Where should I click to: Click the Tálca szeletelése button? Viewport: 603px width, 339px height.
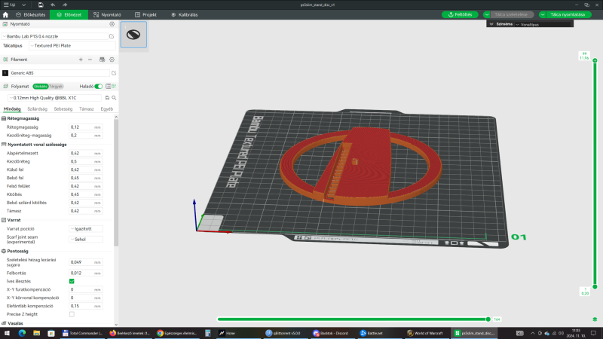pyautogui.click(x=511, y=14)
